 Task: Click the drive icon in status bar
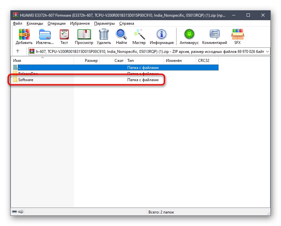pyautogui.click(x=14, y=212)
